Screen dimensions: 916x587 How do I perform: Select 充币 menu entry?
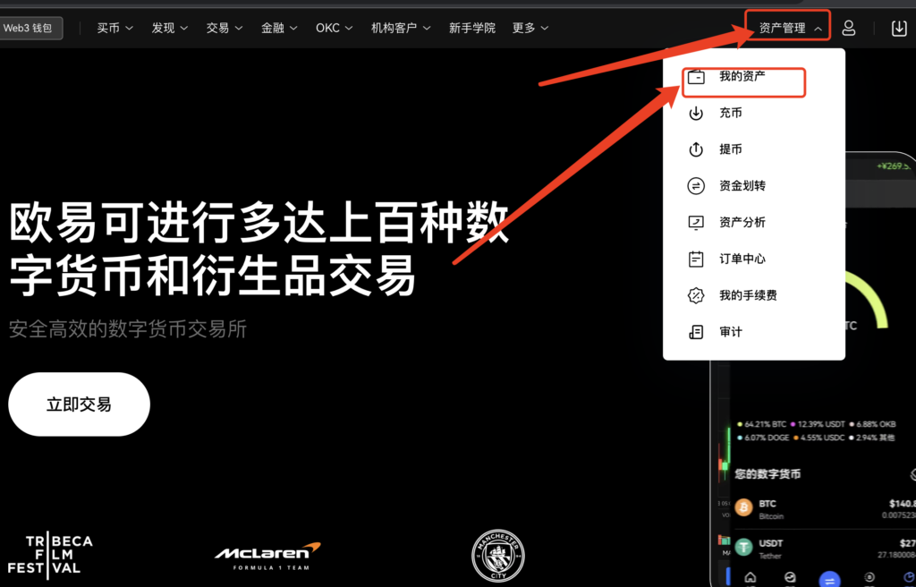pos(753,113)
